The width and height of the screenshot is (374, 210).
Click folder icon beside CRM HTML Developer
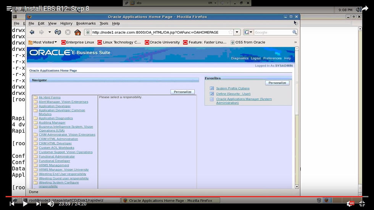pos(35,143)
